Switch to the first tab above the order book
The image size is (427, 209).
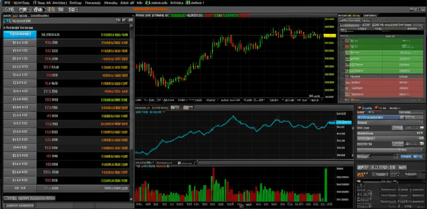click(348, 15)
